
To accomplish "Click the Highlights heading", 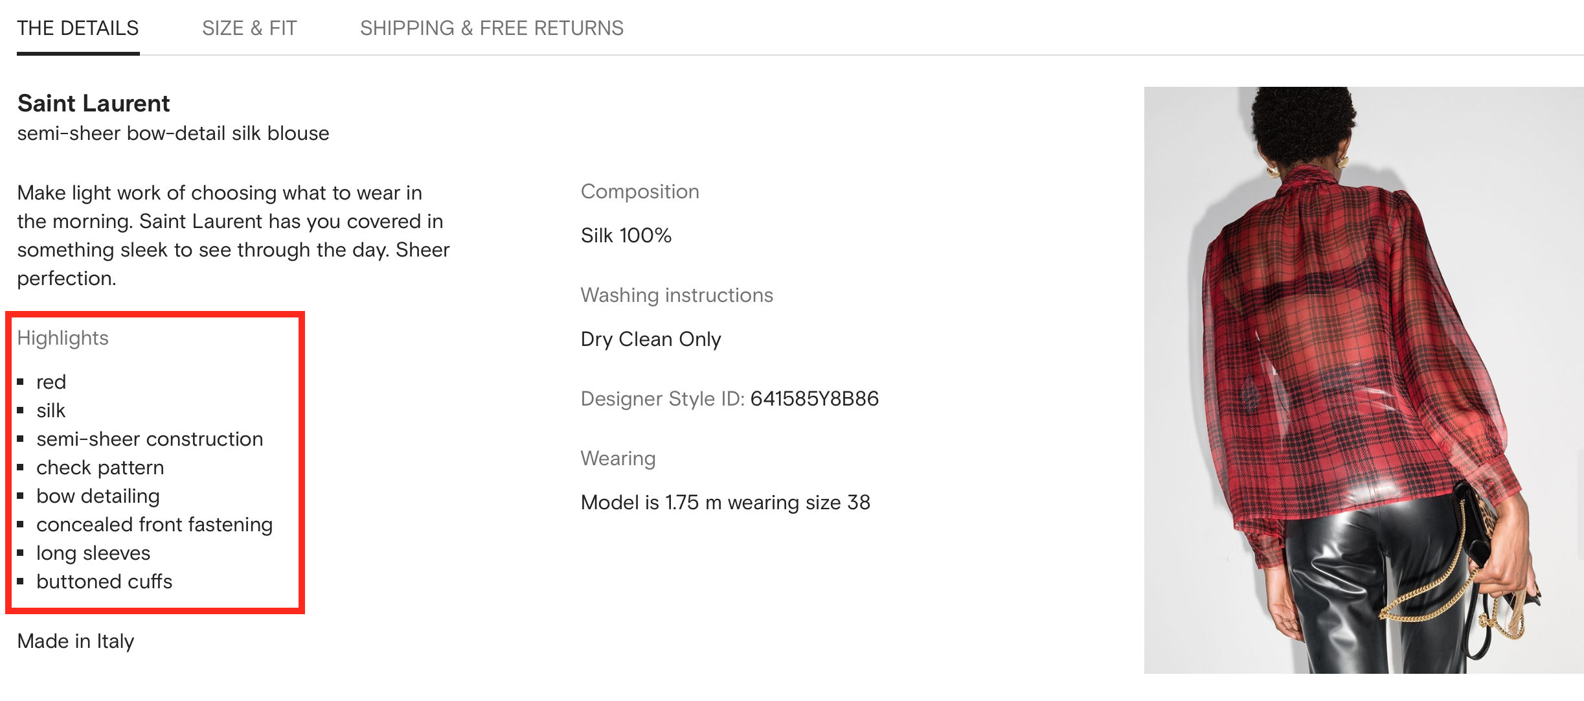I will (x=63, y=338).
